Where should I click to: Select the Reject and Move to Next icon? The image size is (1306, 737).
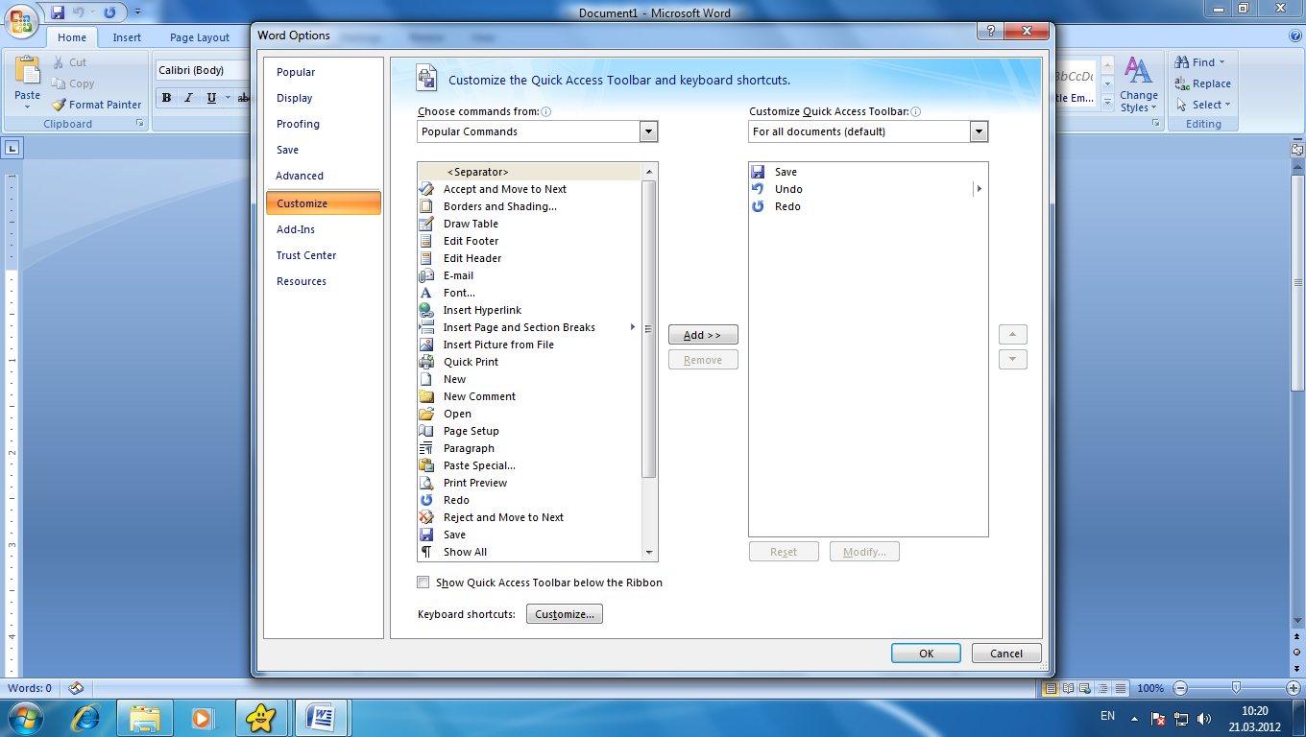426,517
